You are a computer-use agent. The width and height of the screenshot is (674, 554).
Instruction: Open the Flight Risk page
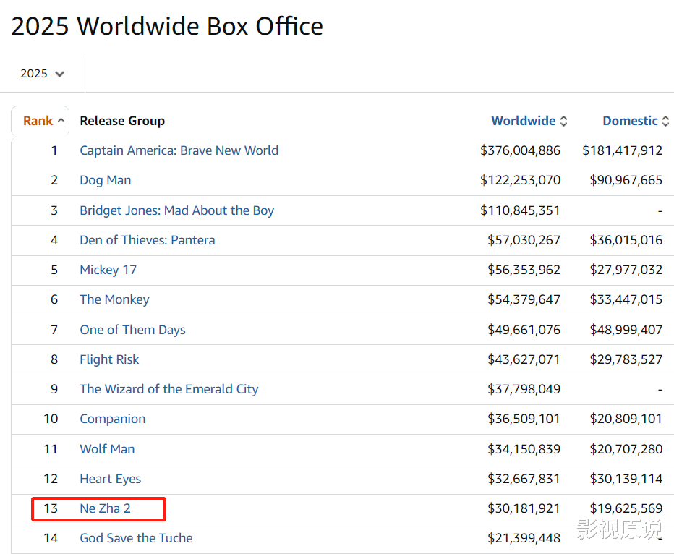109,359
